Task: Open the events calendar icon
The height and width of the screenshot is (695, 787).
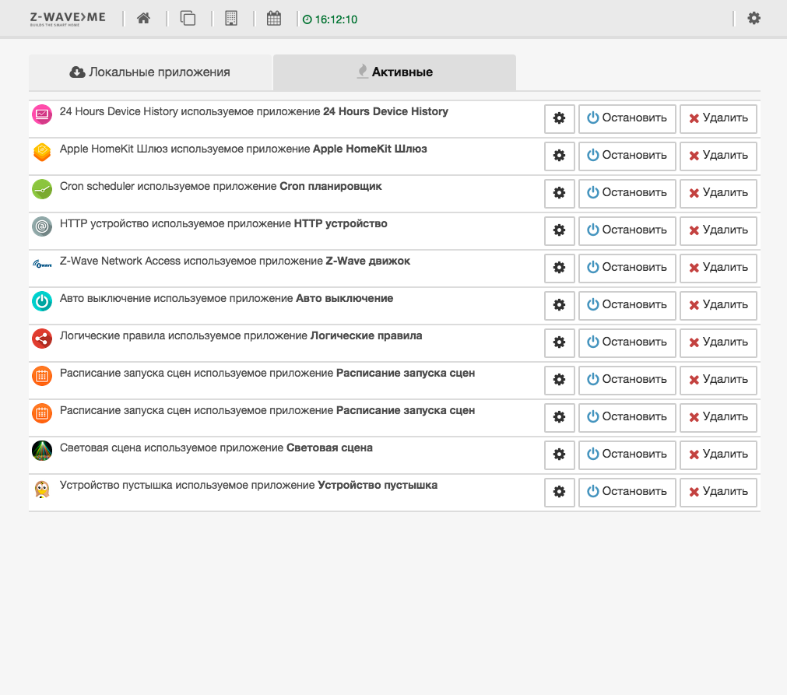Action: (x=274, y=19)
